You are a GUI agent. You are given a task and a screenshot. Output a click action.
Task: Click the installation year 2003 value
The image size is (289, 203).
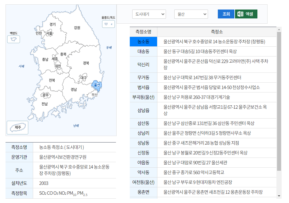[x=44, y=183]
